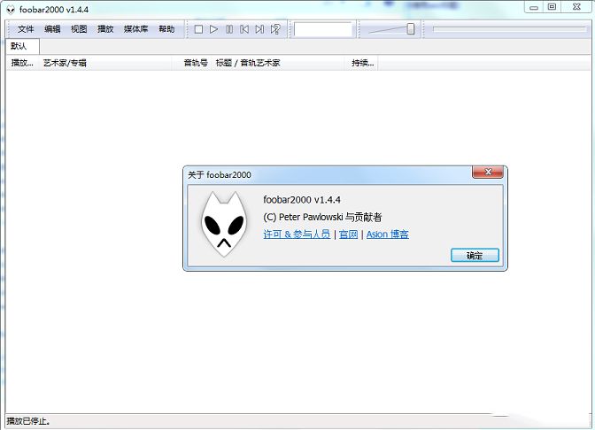Select the 默认 playlist tab
This screenshot has width=595, height=430.
(22, 46)
